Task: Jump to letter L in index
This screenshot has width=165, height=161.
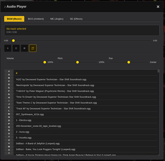Action: point(9,111)
